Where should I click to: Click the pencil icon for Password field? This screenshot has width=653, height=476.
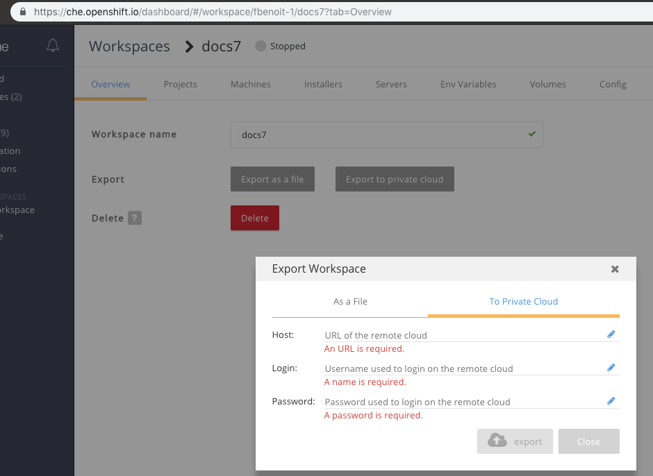611,401
